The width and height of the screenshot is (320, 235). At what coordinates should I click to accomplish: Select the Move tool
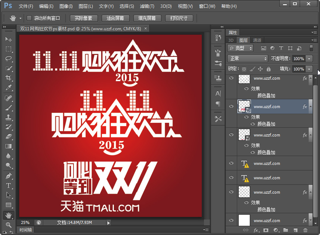coord(8,39)
